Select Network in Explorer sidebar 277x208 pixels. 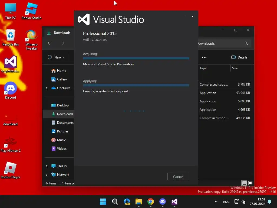point(60,175)
